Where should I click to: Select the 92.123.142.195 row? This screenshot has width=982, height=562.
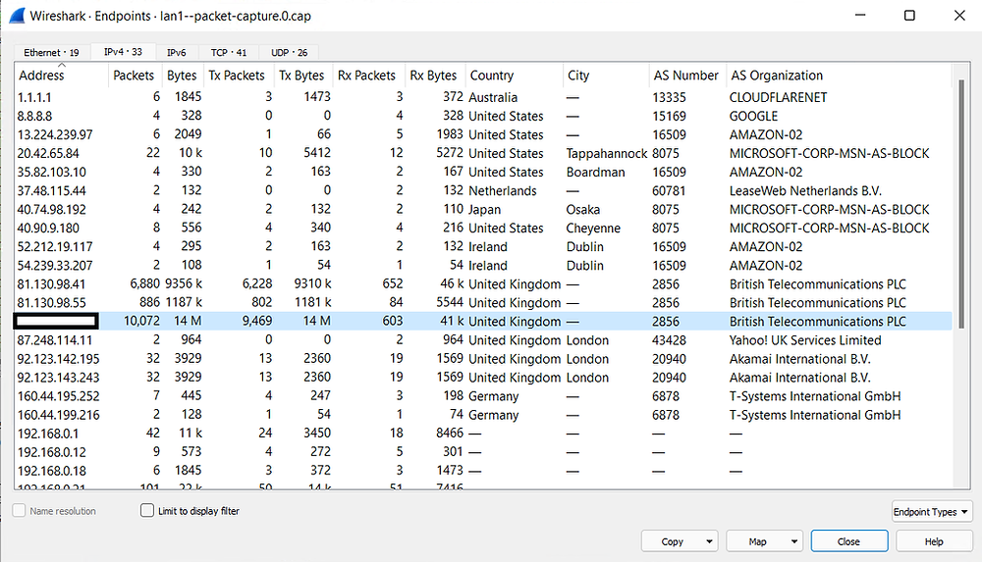click(x=483, y=359)
